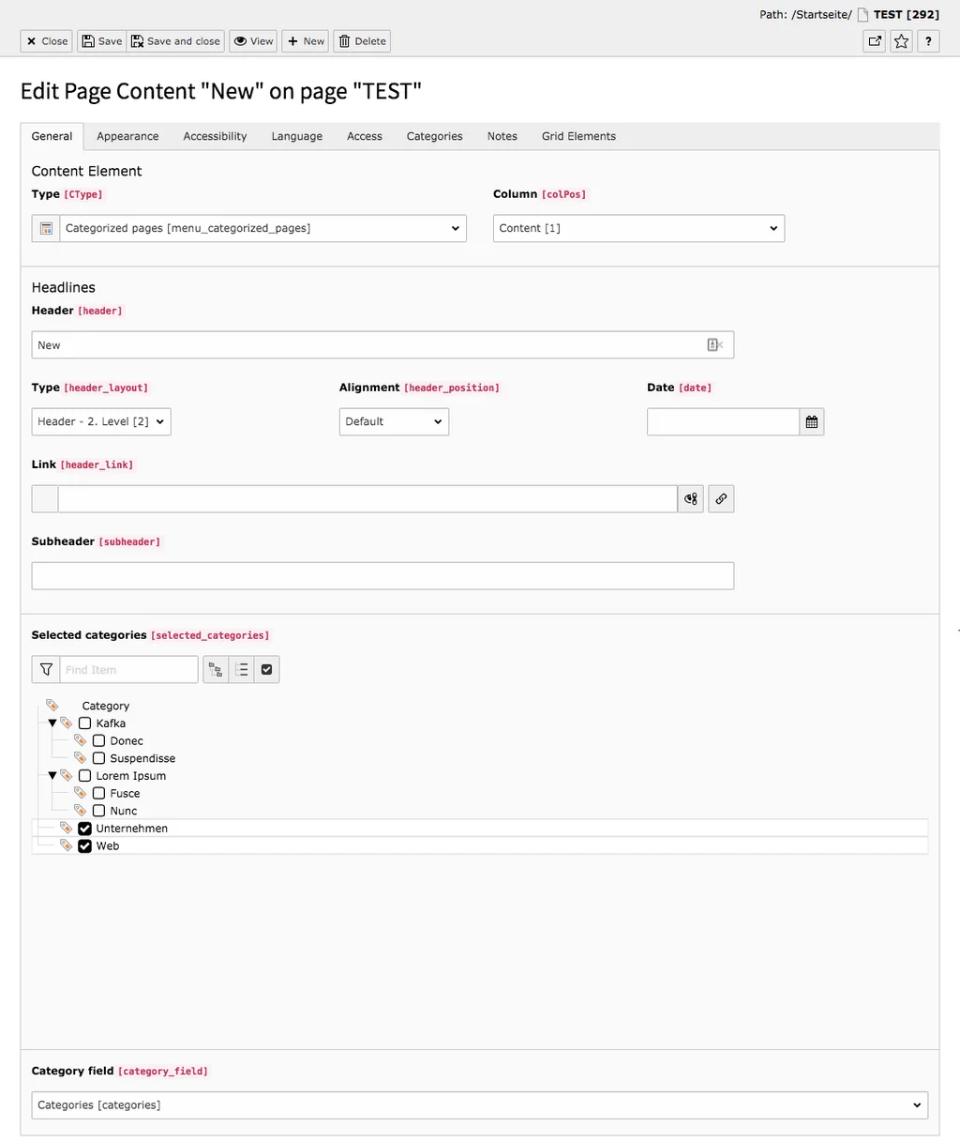Screen dimensions: 960x1142
Task: Check the Kafka category
Action: click(x=83, y=723)
